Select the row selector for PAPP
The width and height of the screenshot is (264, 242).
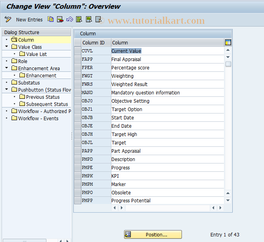point(78,151)
